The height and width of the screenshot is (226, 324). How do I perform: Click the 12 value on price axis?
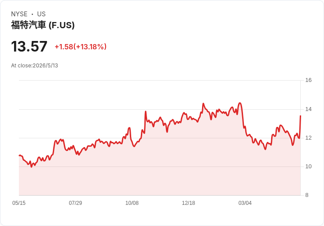[308, 138]
